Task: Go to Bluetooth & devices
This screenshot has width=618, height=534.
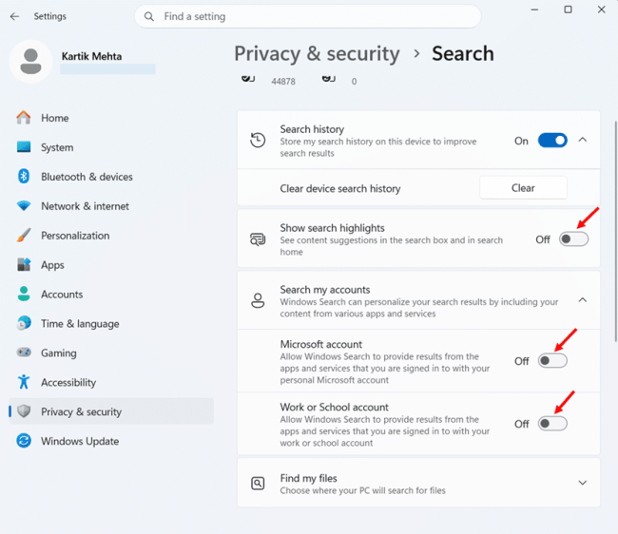Action: 87,177
